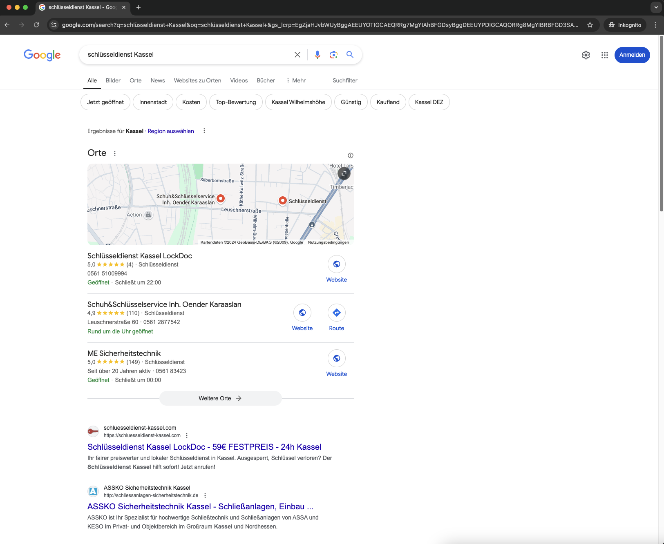Switch to Websites zu Orten tab

coord(198,80)
